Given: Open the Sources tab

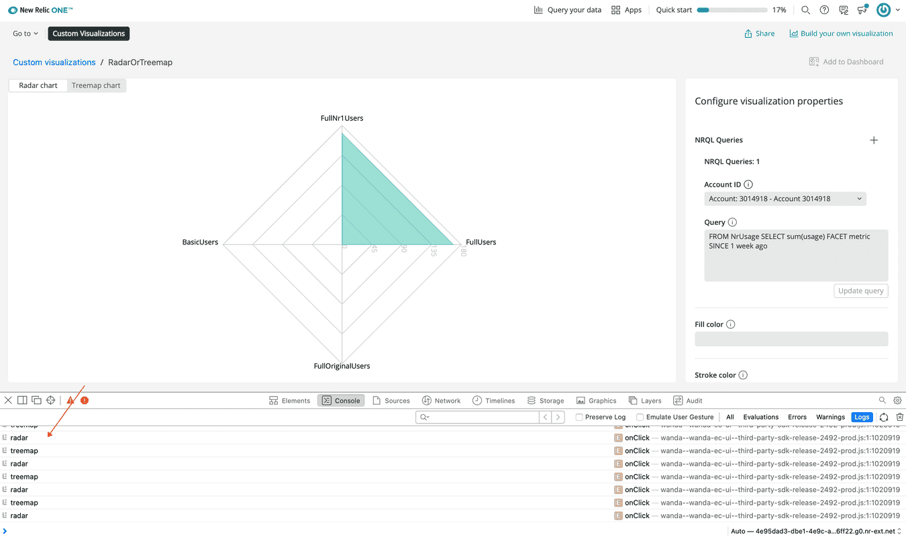Looking at the screenshot, I should 391,401.
